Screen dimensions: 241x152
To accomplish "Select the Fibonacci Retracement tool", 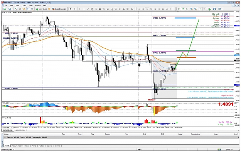I will (96, 9).
